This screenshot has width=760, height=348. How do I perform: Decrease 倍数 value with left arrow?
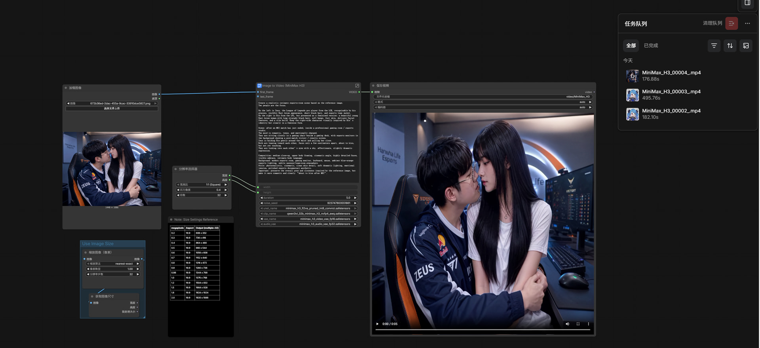click(178, 195)
